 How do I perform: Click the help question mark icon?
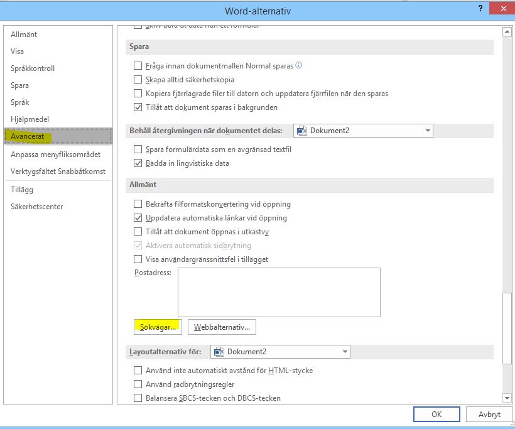point(480,9)
